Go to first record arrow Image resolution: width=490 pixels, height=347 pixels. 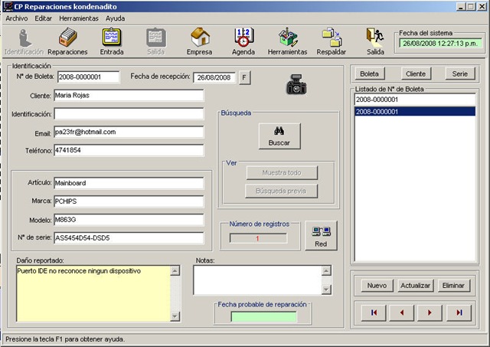click(x=374, y=313)
